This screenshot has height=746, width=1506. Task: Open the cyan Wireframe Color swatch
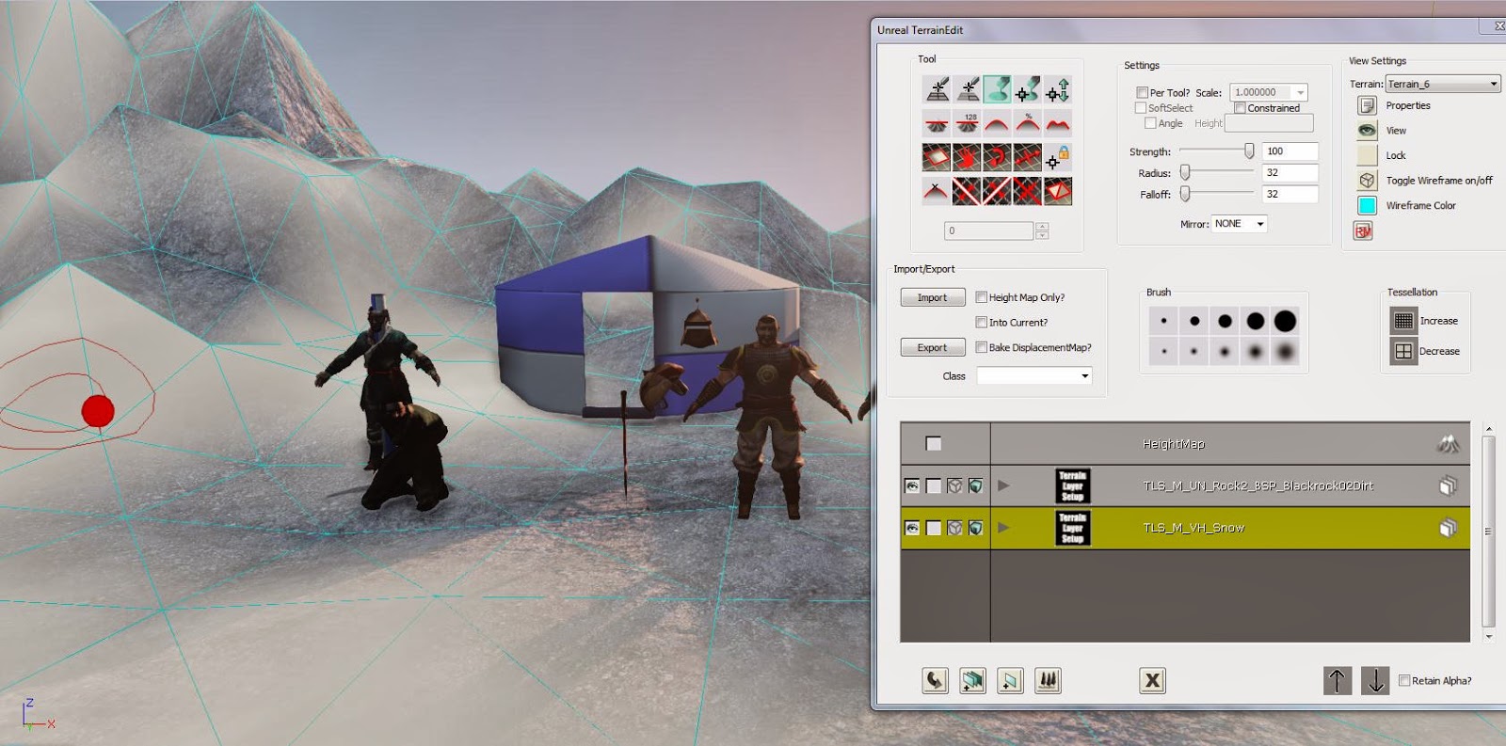click(1367, 205)
